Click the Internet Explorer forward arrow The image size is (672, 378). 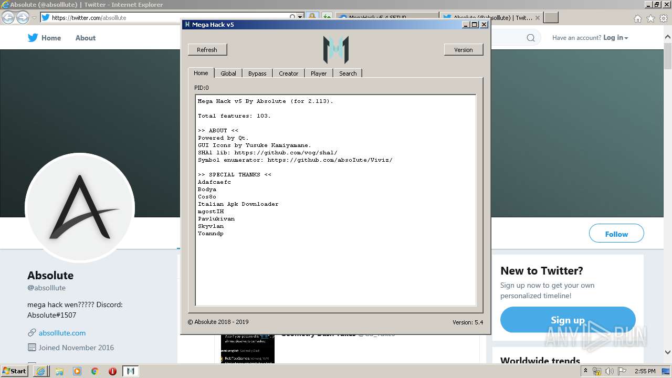[x=23, y=17]
